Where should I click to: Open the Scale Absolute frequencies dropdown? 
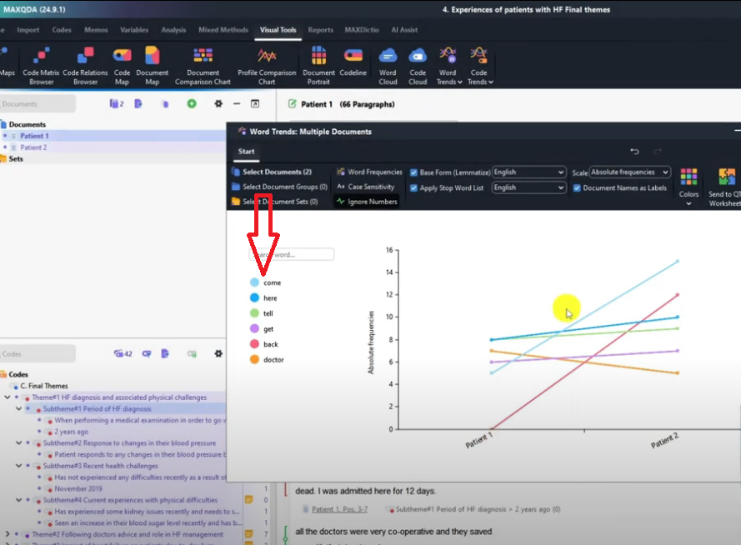629,172
